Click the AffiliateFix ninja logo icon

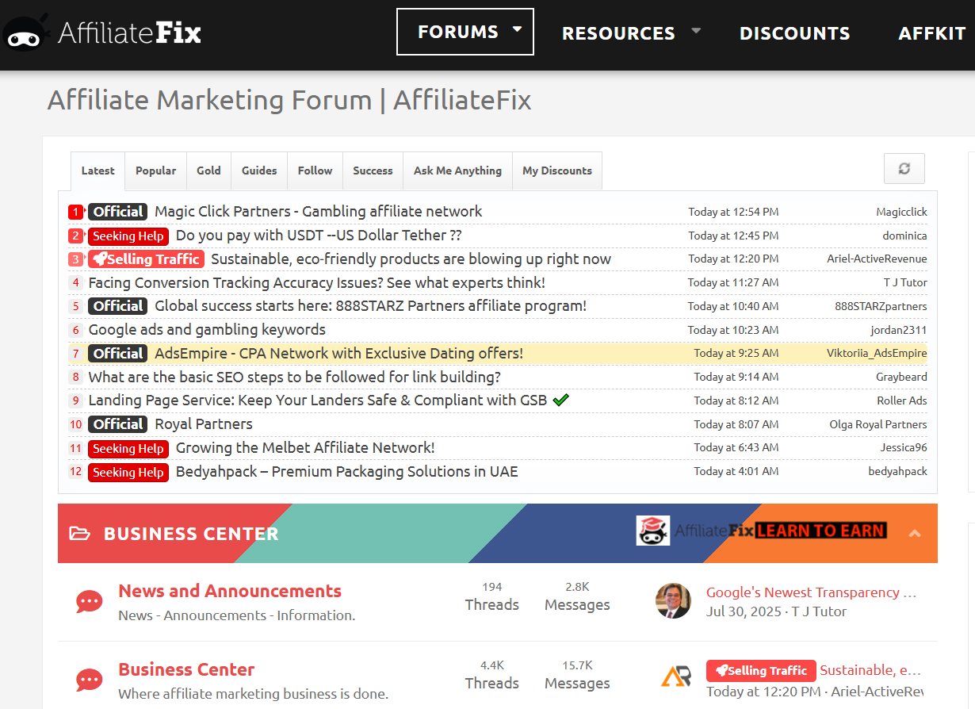point(27,33)
